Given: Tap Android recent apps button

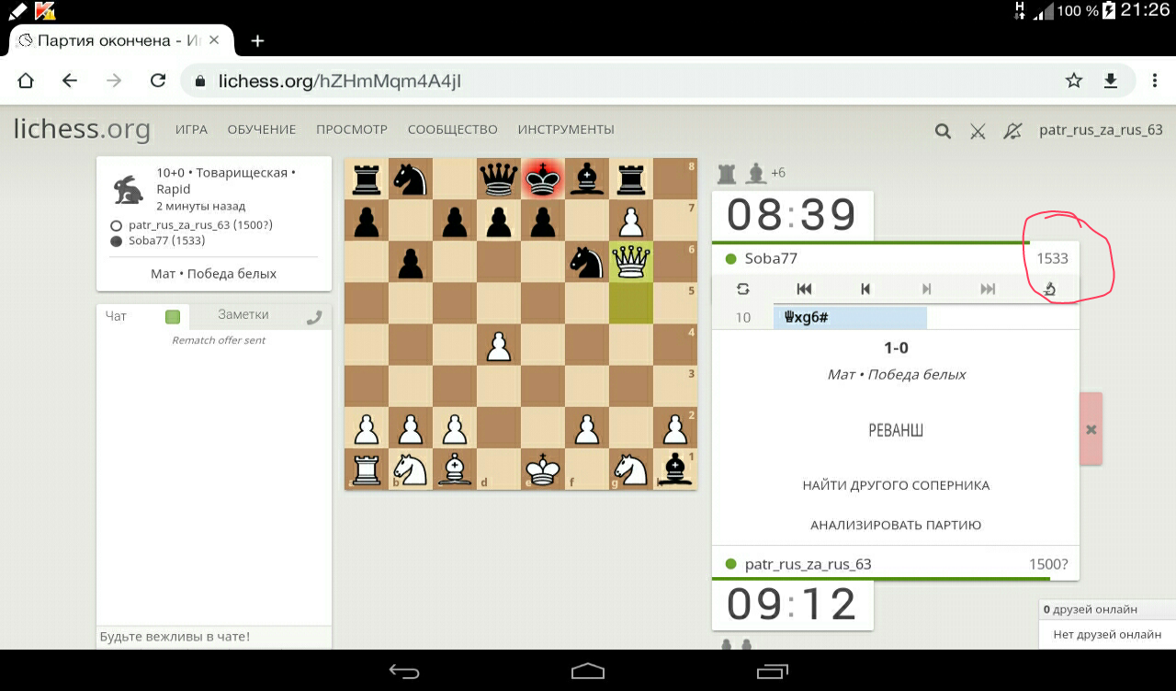Looking at the screenshot, I should pos(771,671).
